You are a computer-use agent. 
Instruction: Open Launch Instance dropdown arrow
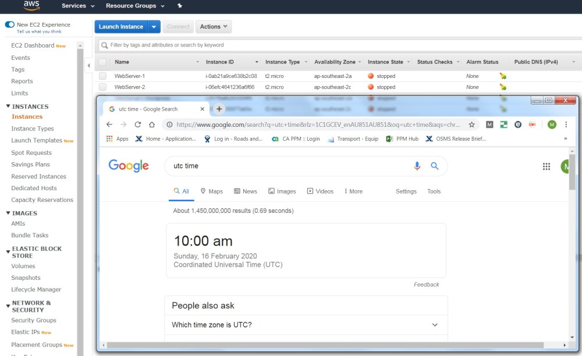[x=154, y=27]
